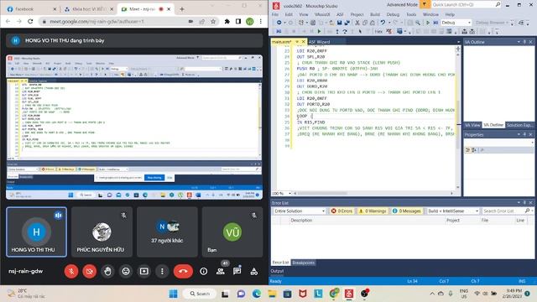This screenshot has width=537, height=302.
Task: Click the Save All icon in the toolbar
Action: [347, 23]
